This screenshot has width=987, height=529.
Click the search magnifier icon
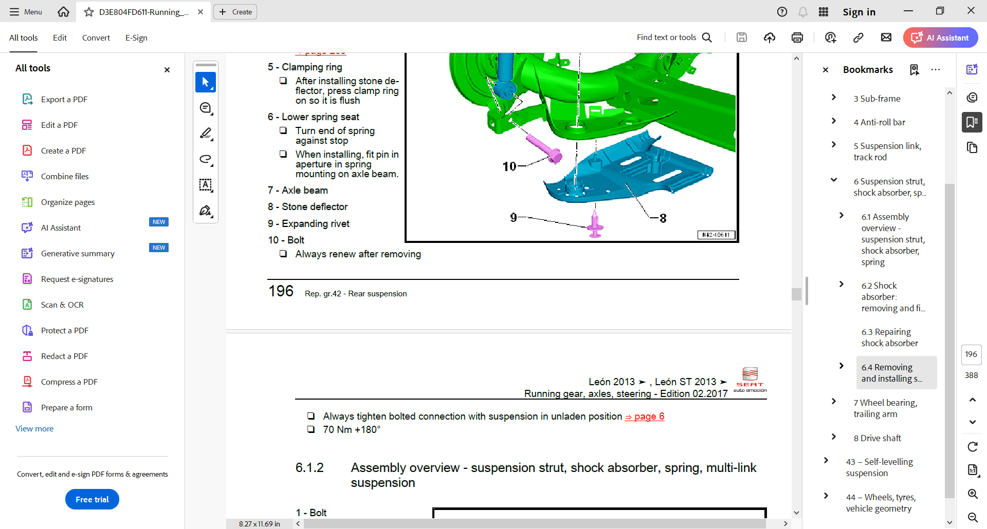[x=707, y=37]
